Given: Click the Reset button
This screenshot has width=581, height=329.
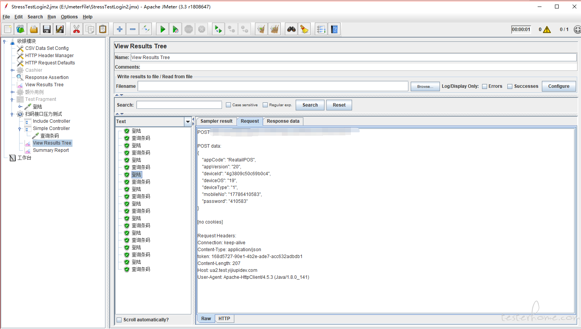Looking at the screenshot, I should click(339, 105).
